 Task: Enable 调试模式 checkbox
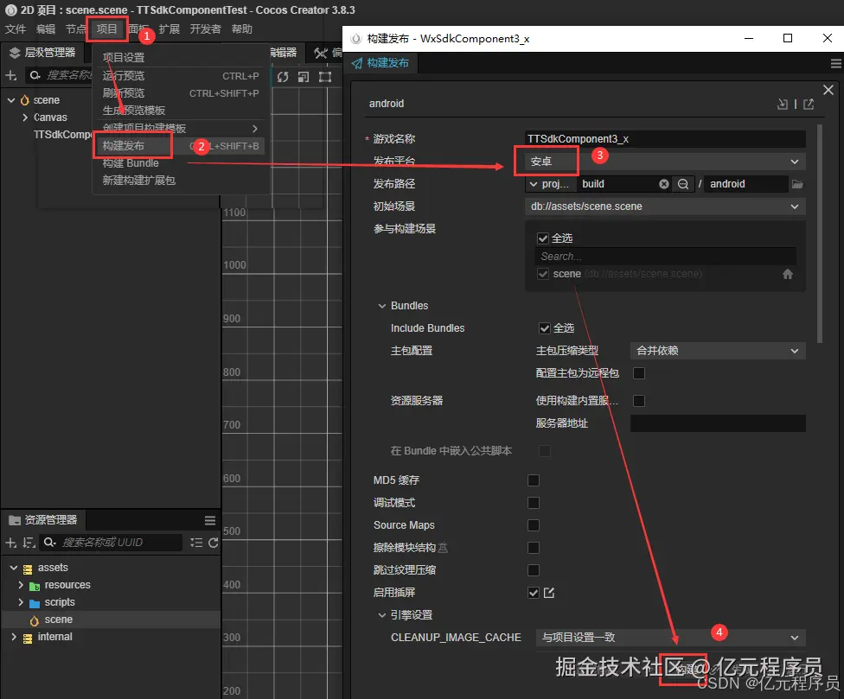[x=534, y=503]
